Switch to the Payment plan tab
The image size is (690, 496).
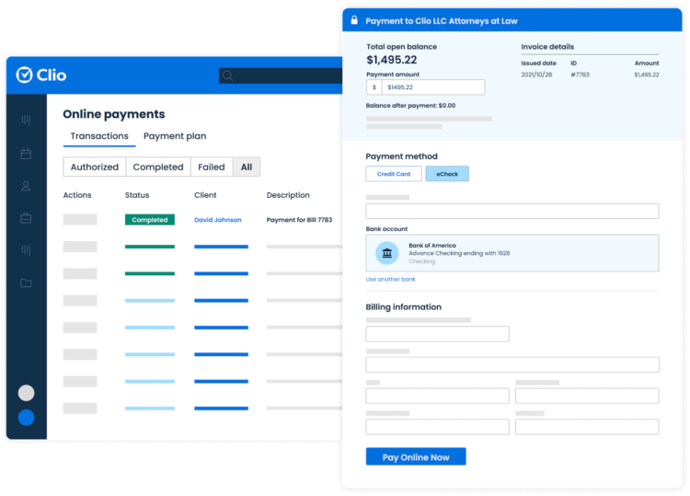coord(175,136)
